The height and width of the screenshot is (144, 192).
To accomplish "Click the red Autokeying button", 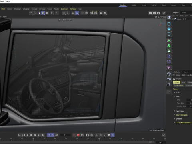I will tap(78, 135).
